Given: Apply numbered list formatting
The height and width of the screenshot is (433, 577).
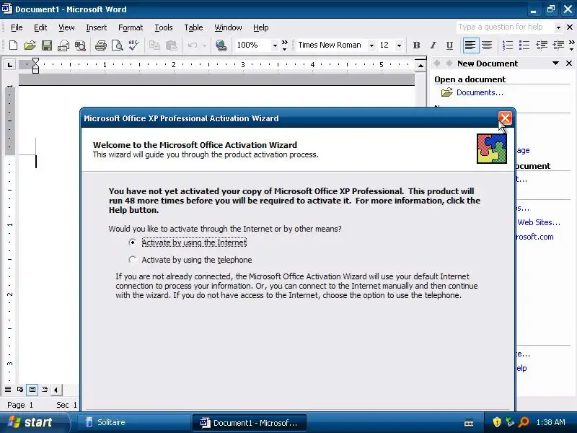Looking at the screenshot, I should pyautogui.click(x=508, y=45).
